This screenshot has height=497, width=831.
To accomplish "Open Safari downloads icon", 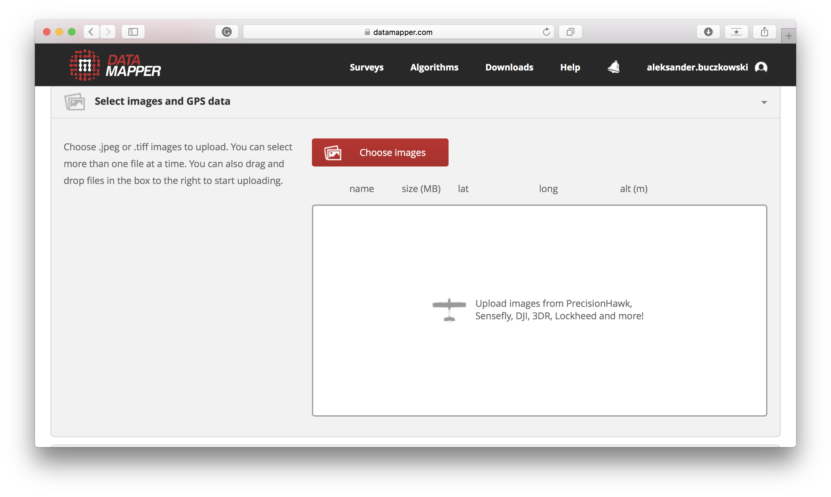I will 708,32.
